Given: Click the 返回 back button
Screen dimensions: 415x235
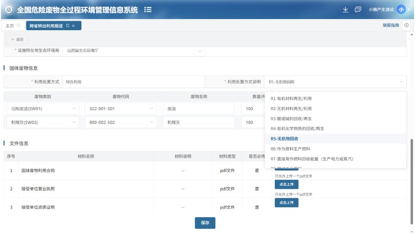Looking at the screenshot, I should coord(17,39).
